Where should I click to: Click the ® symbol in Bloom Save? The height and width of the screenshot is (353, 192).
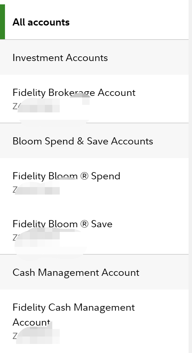[x=84, y=224]
